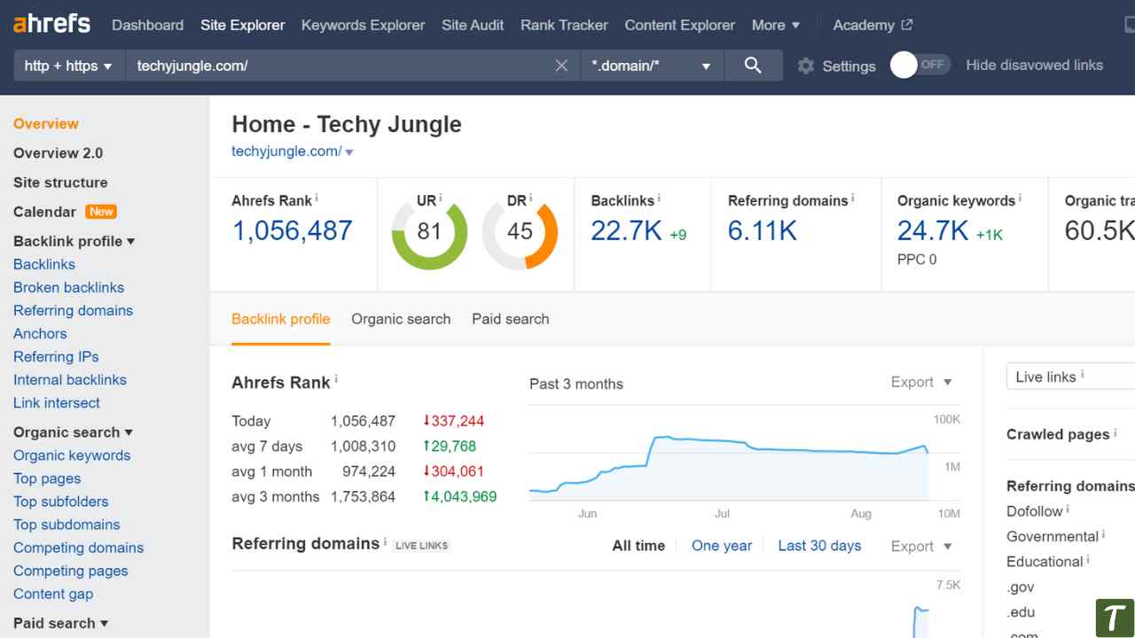
Task: Click info icon next to Organic keywords
Action: [1020, 198]
